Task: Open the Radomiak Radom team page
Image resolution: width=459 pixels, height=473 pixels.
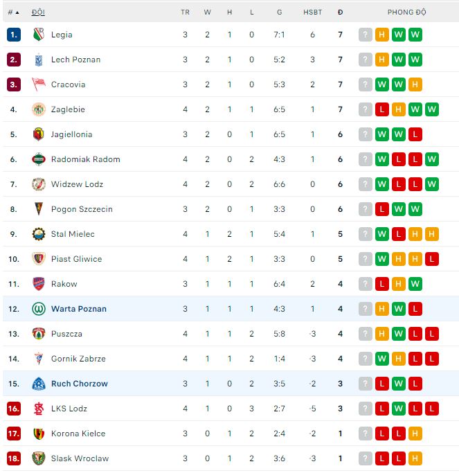Action: [x=85, y=159]
